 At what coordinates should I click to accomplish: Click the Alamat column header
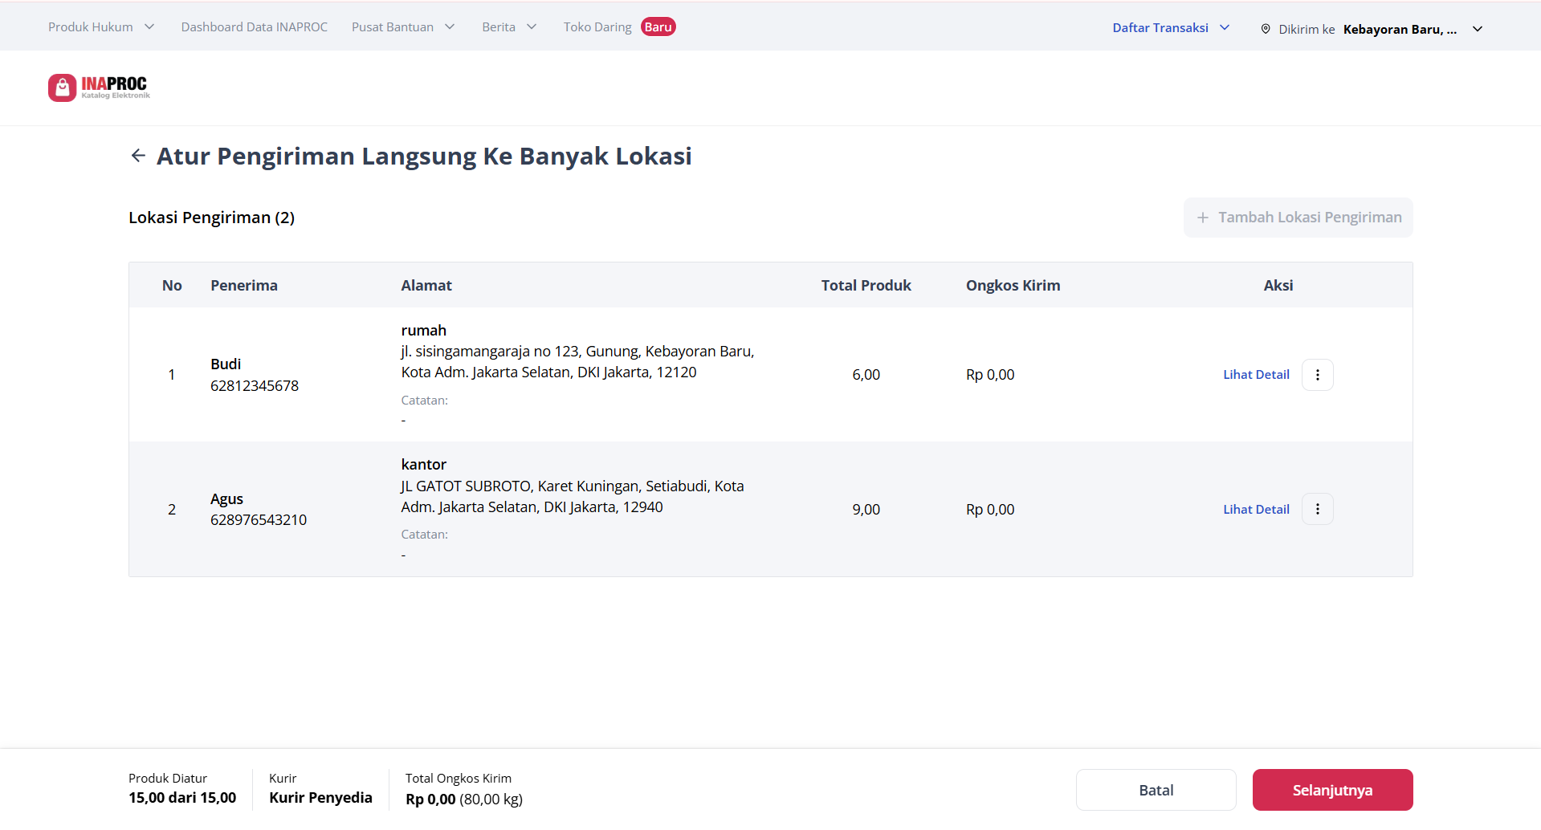point(426,285)
